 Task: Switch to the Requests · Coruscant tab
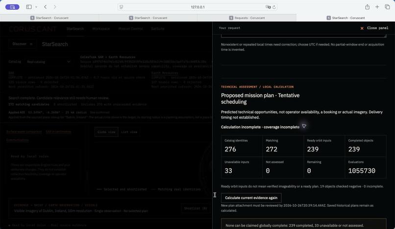tap(247, 18)
